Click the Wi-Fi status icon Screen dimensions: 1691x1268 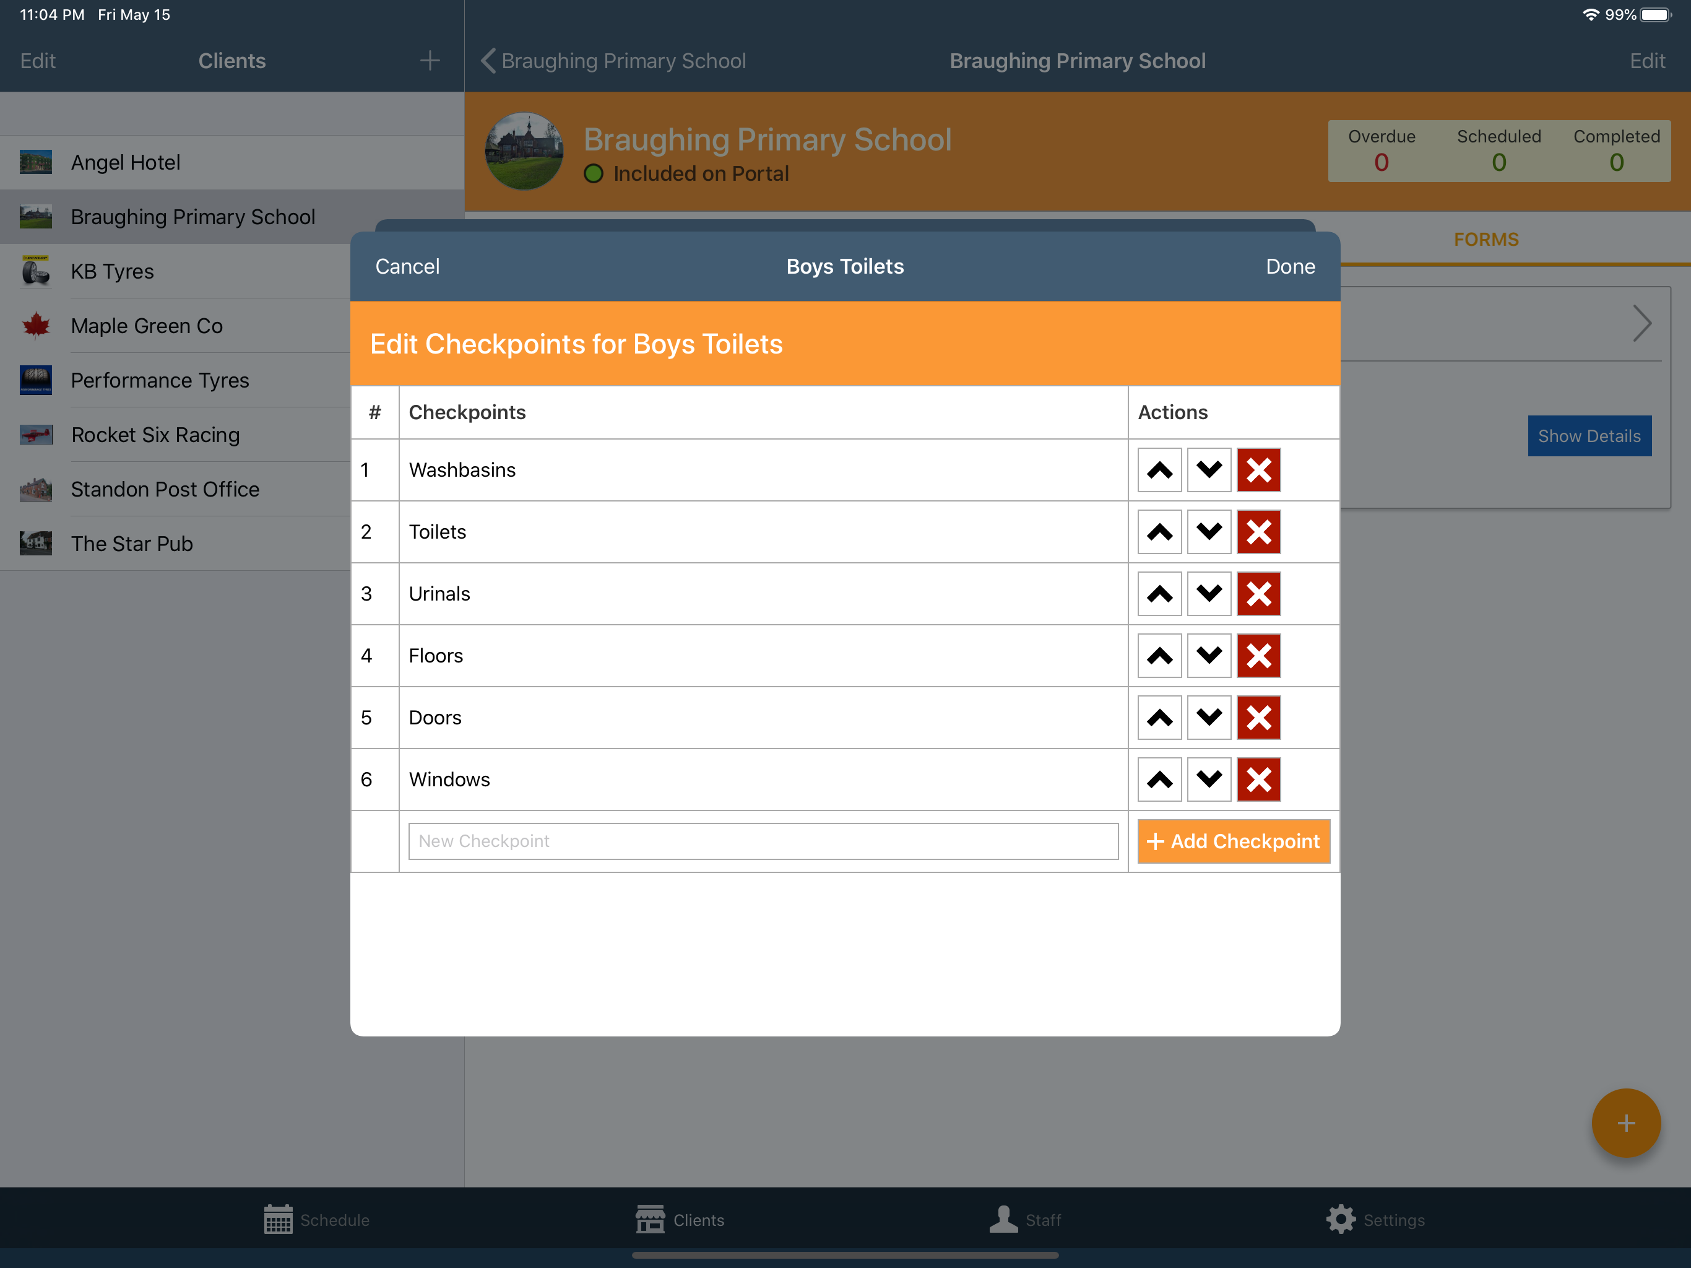point(1589,14)
